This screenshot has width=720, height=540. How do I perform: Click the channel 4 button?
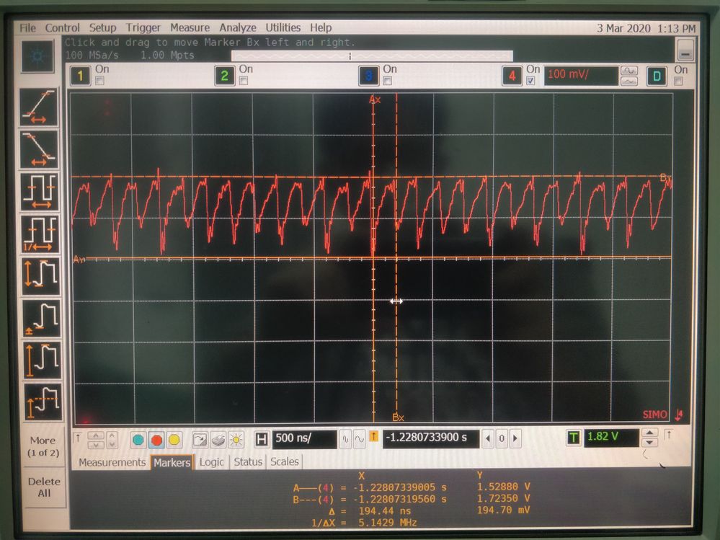[512, 76]
